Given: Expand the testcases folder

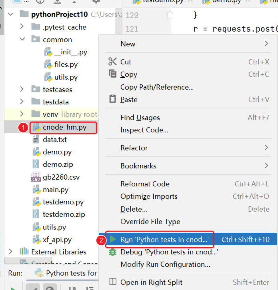Looking at the screenshot, I should pyautogui.click(x=22, y=89).
